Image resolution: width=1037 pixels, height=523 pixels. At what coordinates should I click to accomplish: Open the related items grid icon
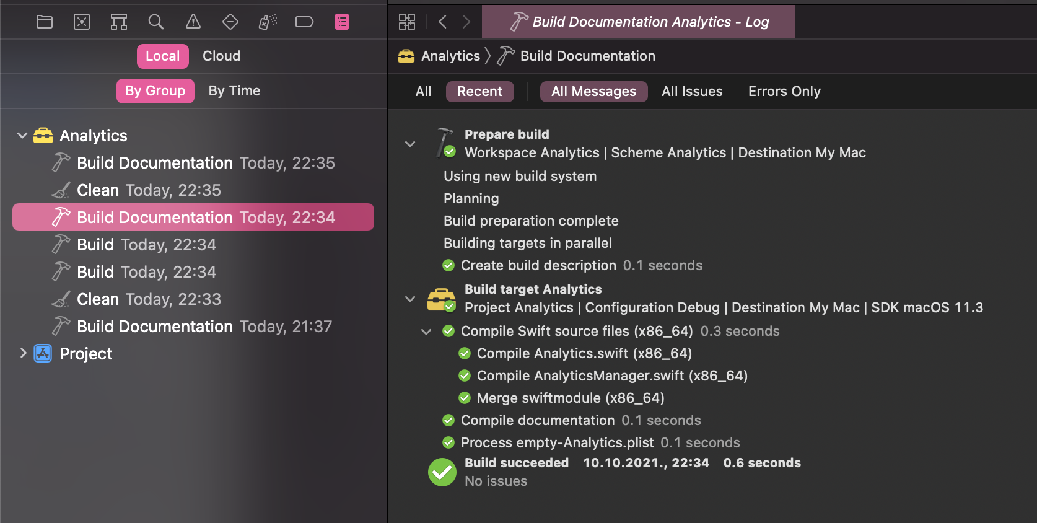coord(407,22)
